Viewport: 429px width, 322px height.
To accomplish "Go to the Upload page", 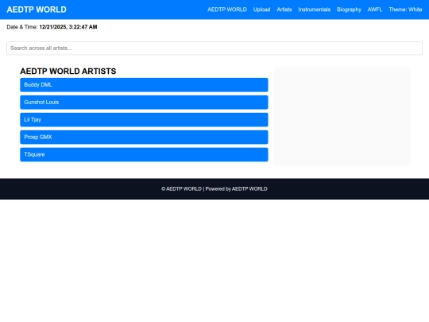I will click(x=261, y=10).
